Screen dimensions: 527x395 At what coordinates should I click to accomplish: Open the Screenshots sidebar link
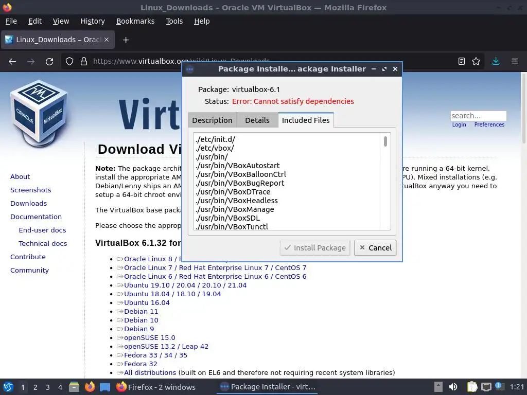tap(30, 190)
